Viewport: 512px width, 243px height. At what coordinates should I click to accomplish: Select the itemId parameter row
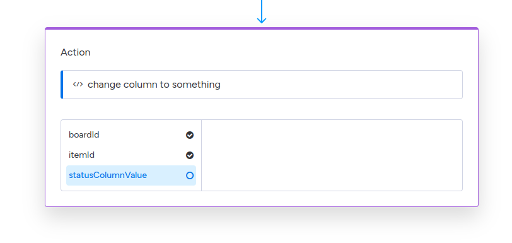(x=131, y=155)
